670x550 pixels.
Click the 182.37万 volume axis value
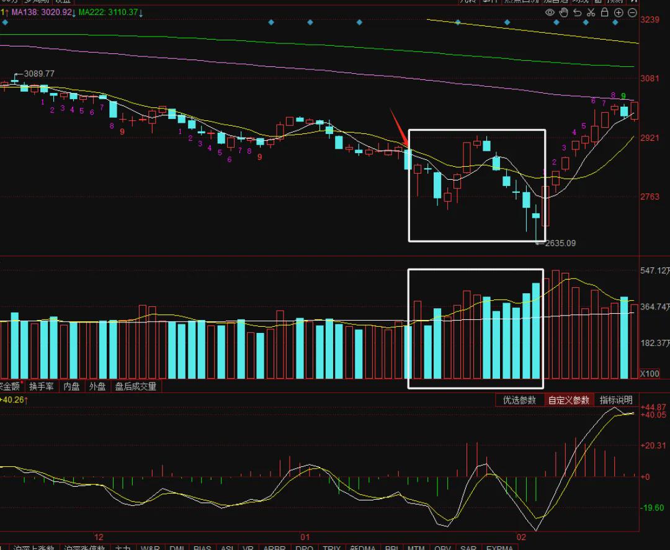coord(655,343)
